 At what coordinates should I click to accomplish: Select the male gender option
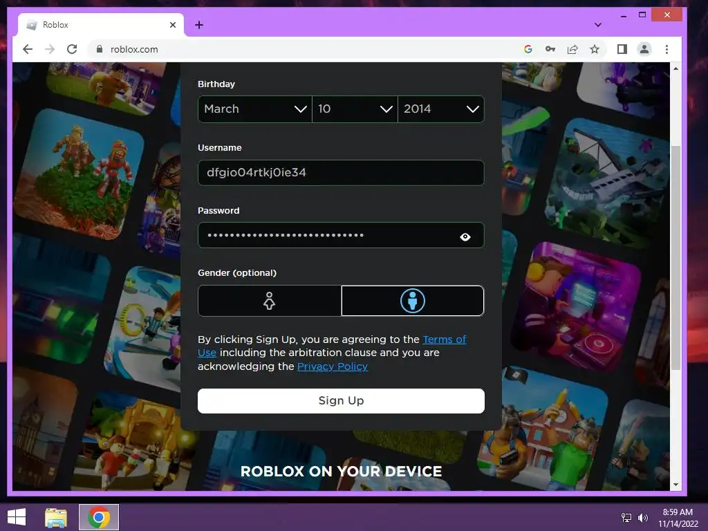coord(413,301)
